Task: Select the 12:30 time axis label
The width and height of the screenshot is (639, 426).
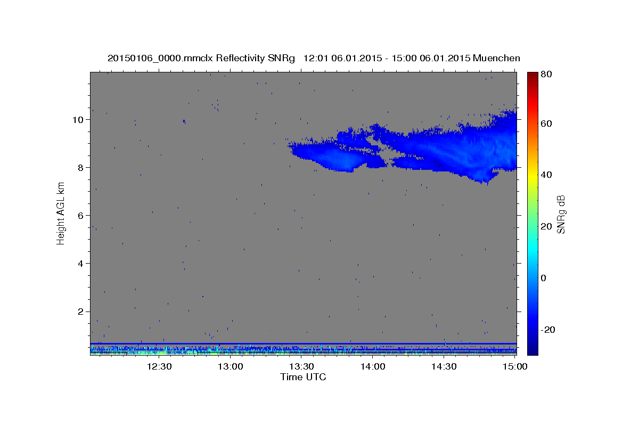Action: [159, 367]
